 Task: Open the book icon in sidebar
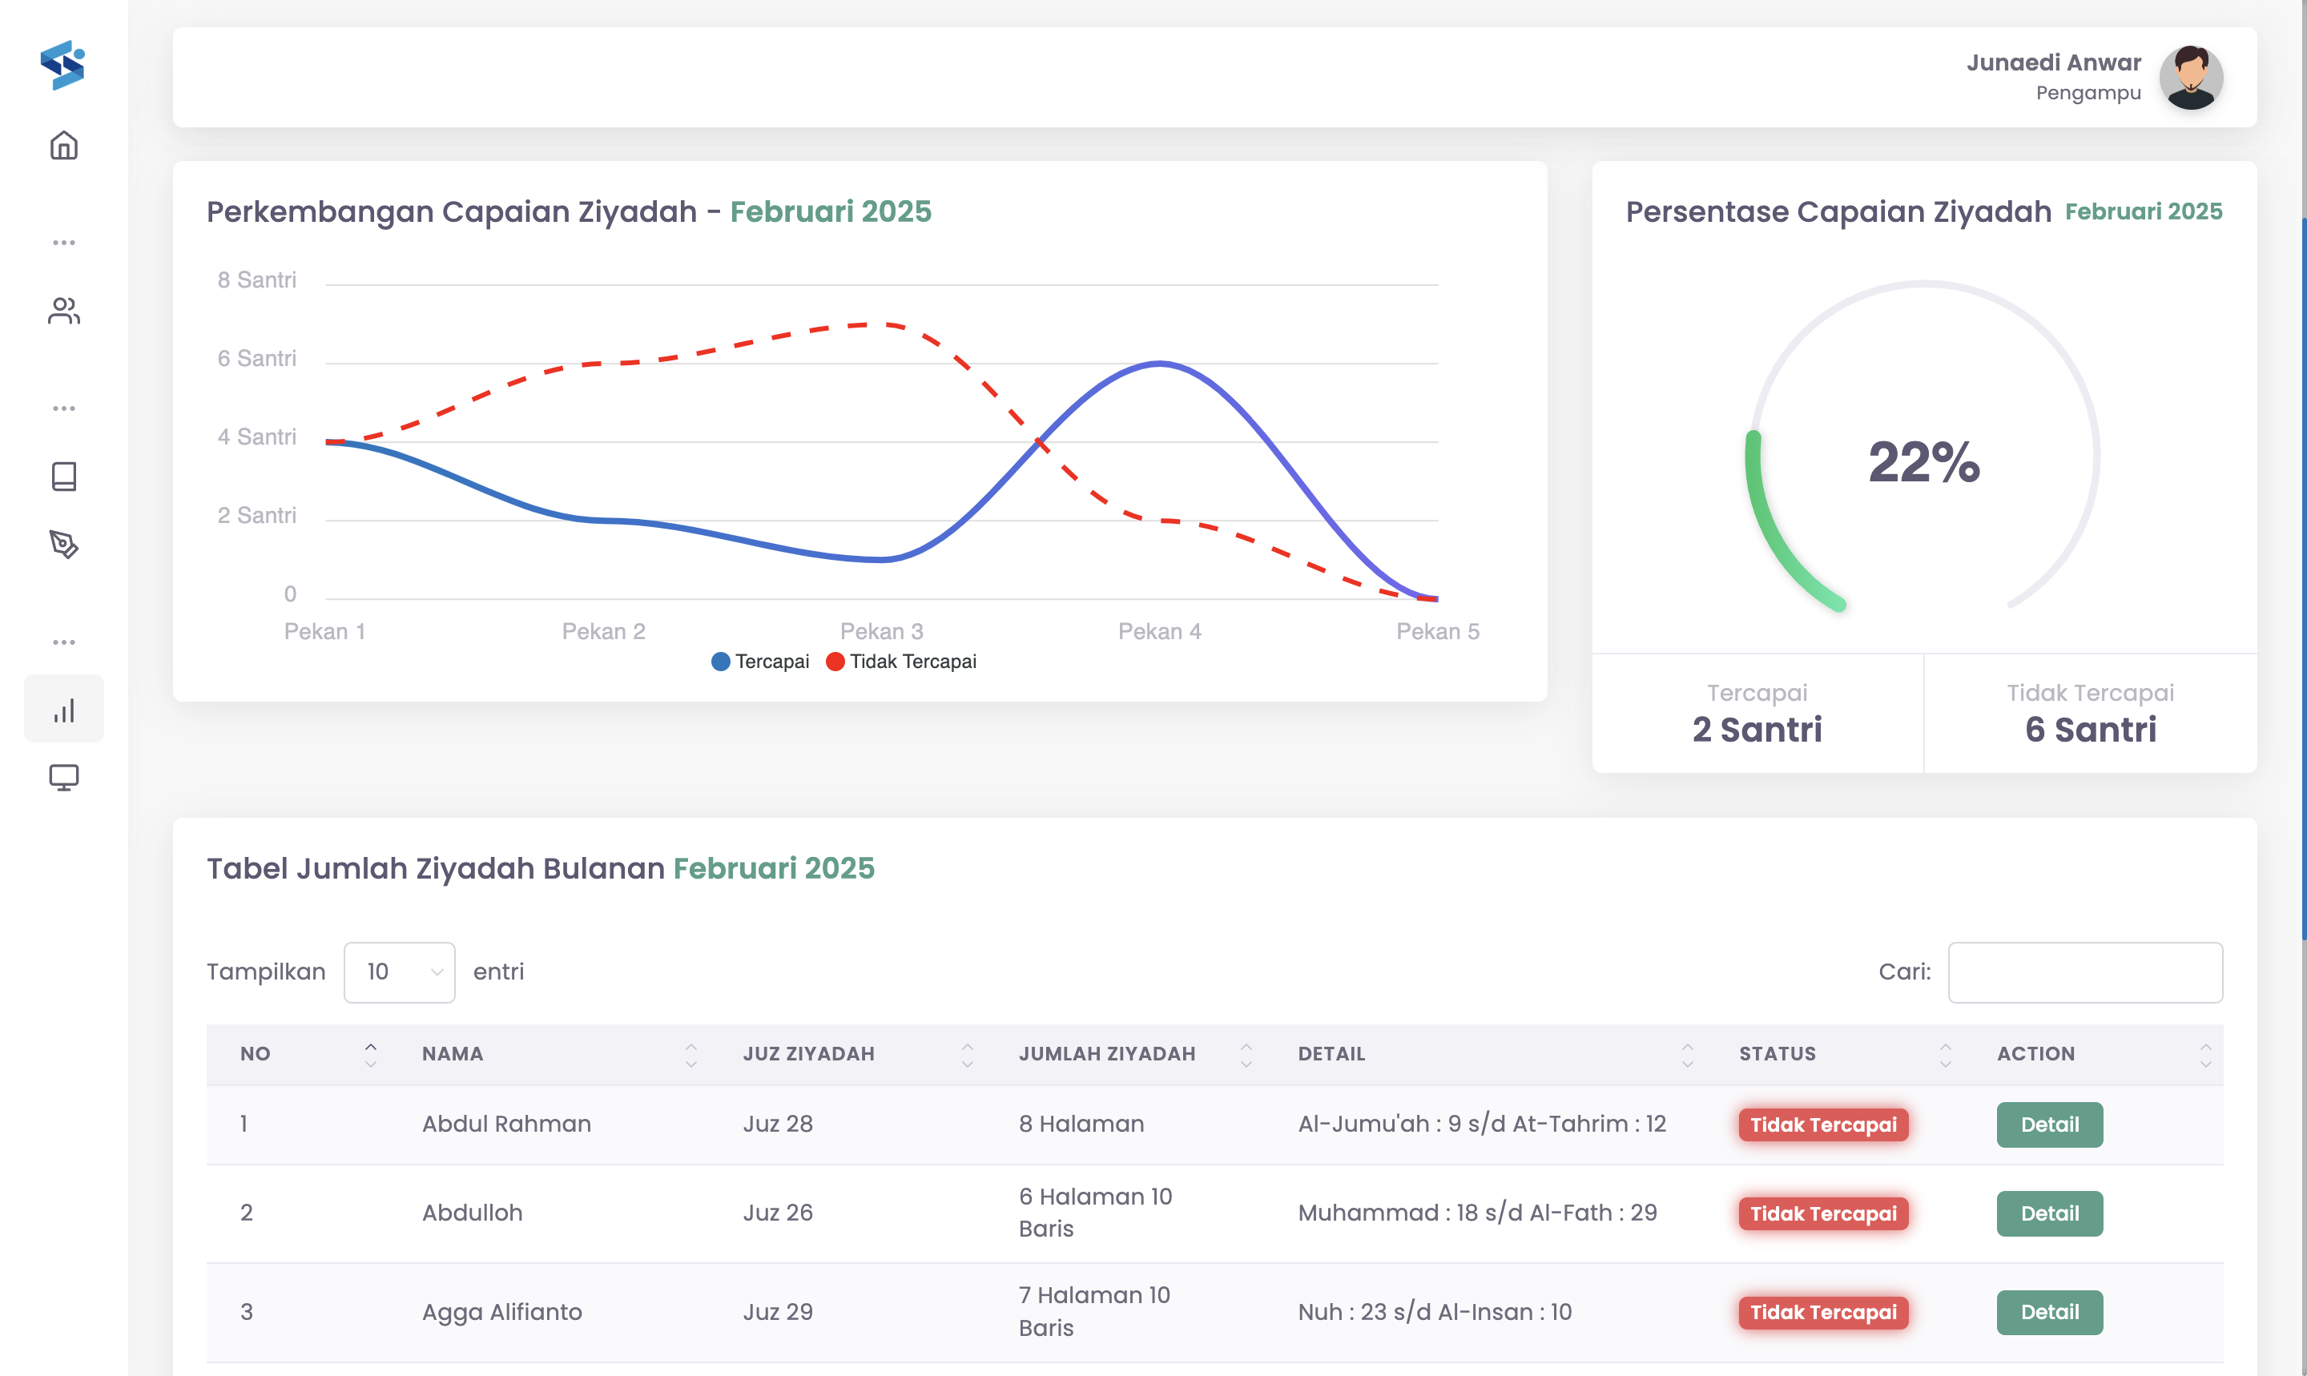tap(64, 477)
